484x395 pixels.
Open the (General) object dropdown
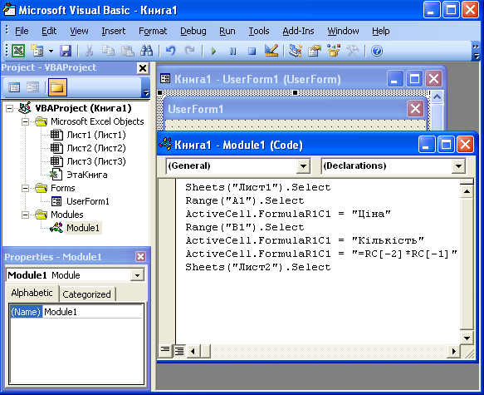pos(303,166)
